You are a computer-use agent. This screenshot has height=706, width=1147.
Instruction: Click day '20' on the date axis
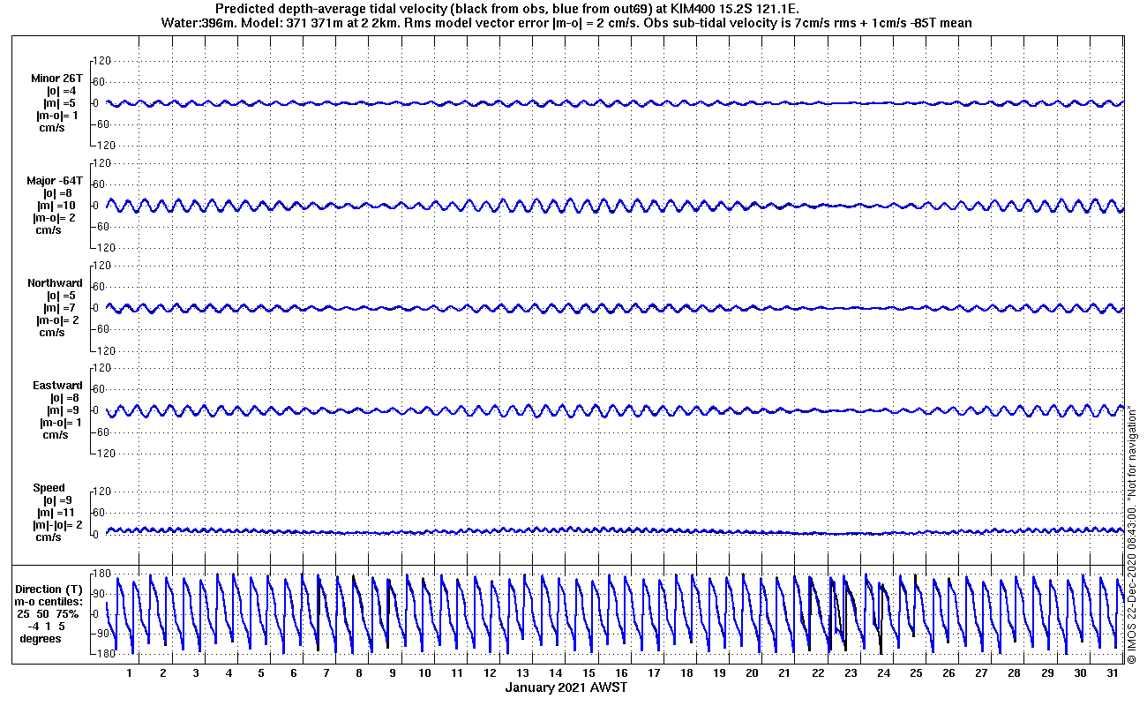pyautogui.click(x=753, y=673)
